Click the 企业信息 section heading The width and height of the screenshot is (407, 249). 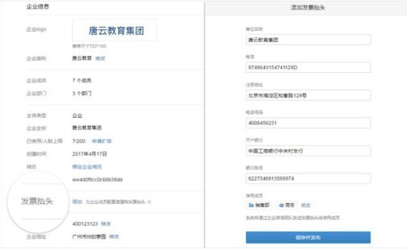point(38,6)
